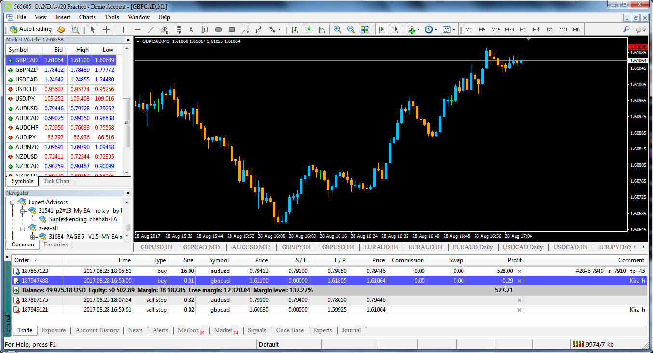Screen dimensions: 653x353
Task: Toggle the chart Auto Scroll button
Action: [381, 29]
